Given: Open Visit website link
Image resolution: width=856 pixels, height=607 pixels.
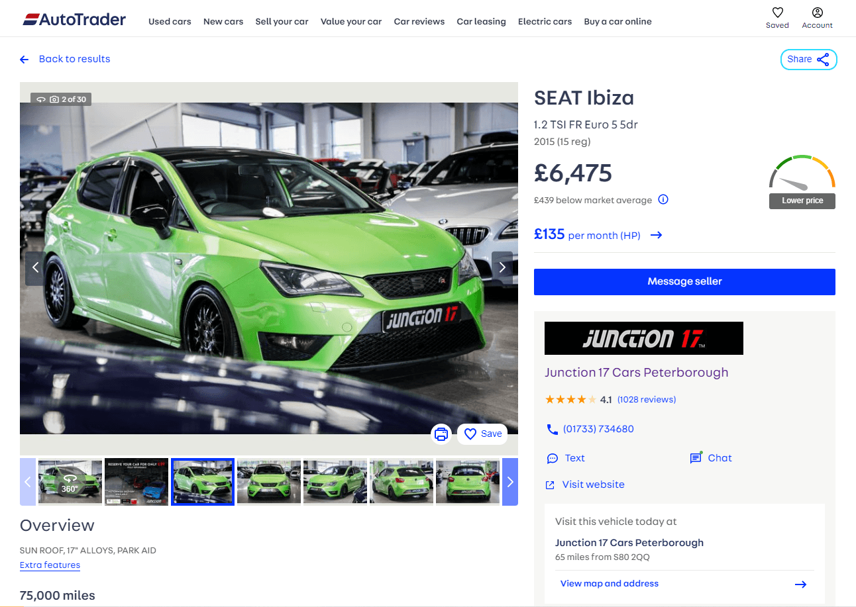Looking at the screenshot, I should coord(593,485).
